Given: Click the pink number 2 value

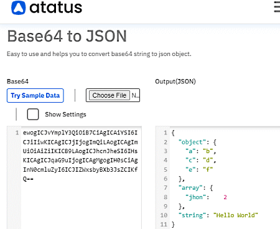Looking at the screenshot, I should (225, 197).
